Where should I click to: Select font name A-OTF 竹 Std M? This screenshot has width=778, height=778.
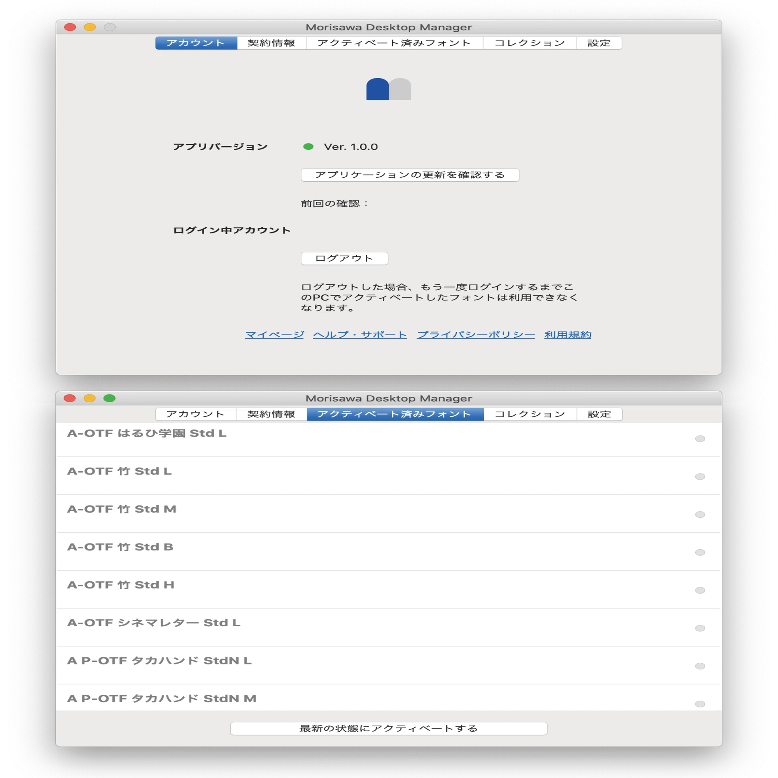(x=122, y=509)
